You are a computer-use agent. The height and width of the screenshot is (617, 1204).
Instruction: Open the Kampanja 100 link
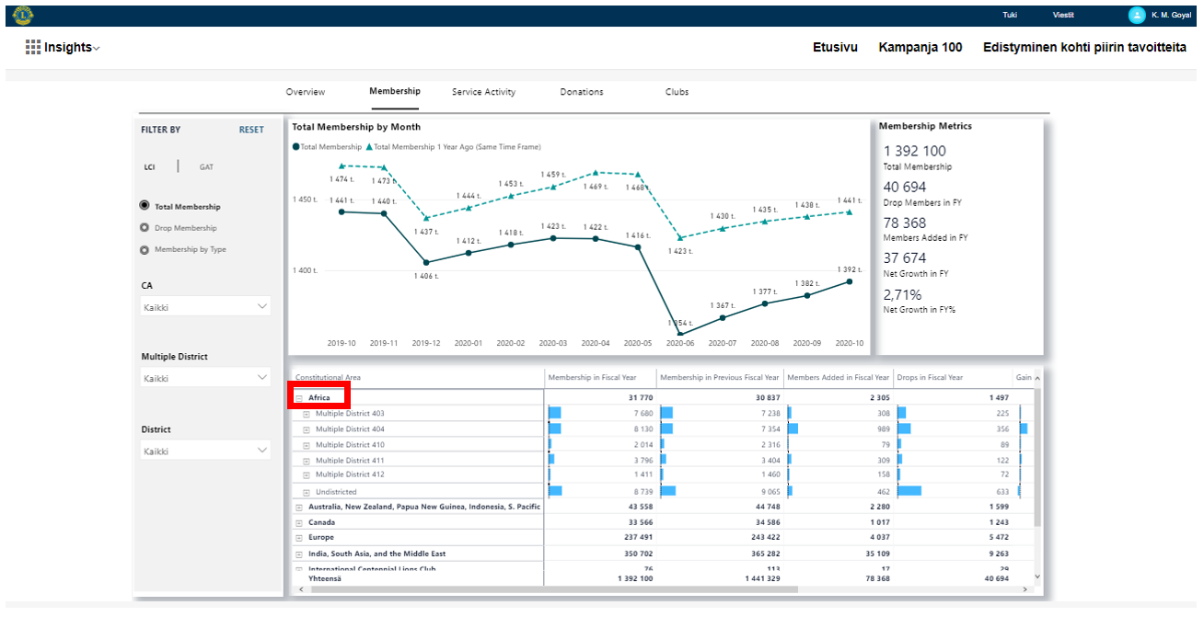pyautogui.click(x=920, y=47)
